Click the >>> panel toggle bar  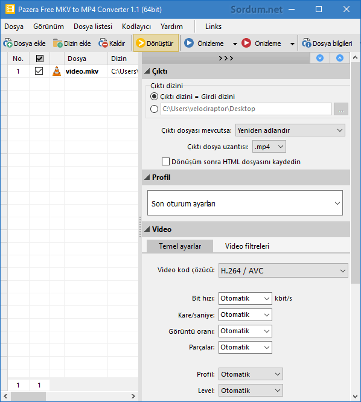[x=226, y=58]
